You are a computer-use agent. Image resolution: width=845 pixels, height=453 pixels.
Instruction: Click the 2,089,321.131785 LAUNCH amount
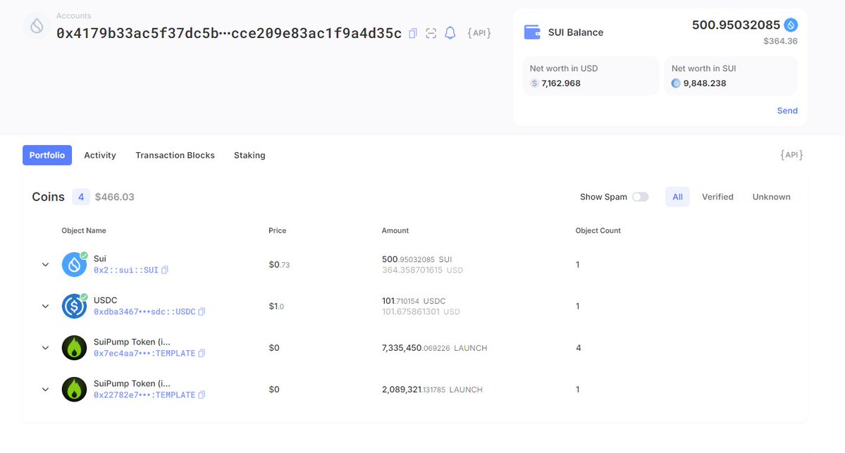[432, 390]
